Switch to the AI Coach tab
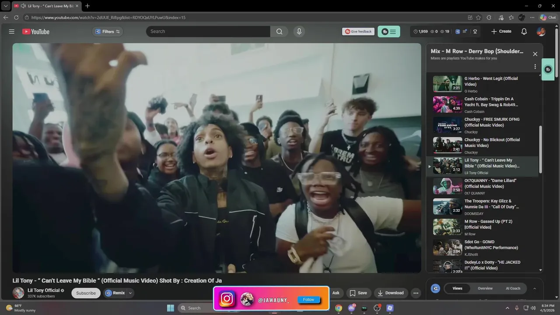 click(x=513, y=288)
